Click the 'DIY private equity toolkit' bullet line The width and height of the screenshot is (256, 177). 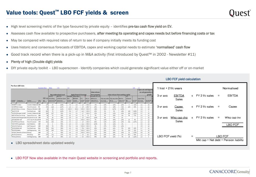click(x=107, y=68)
